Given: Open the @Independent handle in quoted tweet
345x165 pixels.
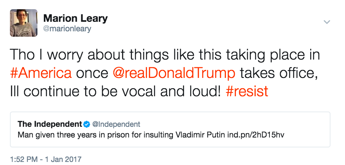Looking at the screenshot, I should [116, 124].
